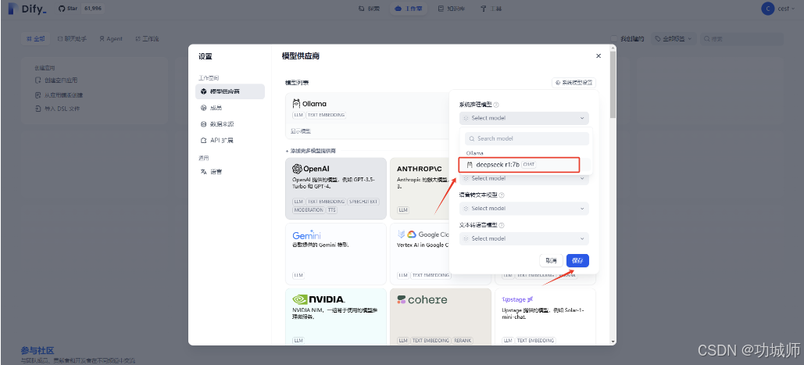Select the 聊天助手 app filter tab

click(73, 38)
